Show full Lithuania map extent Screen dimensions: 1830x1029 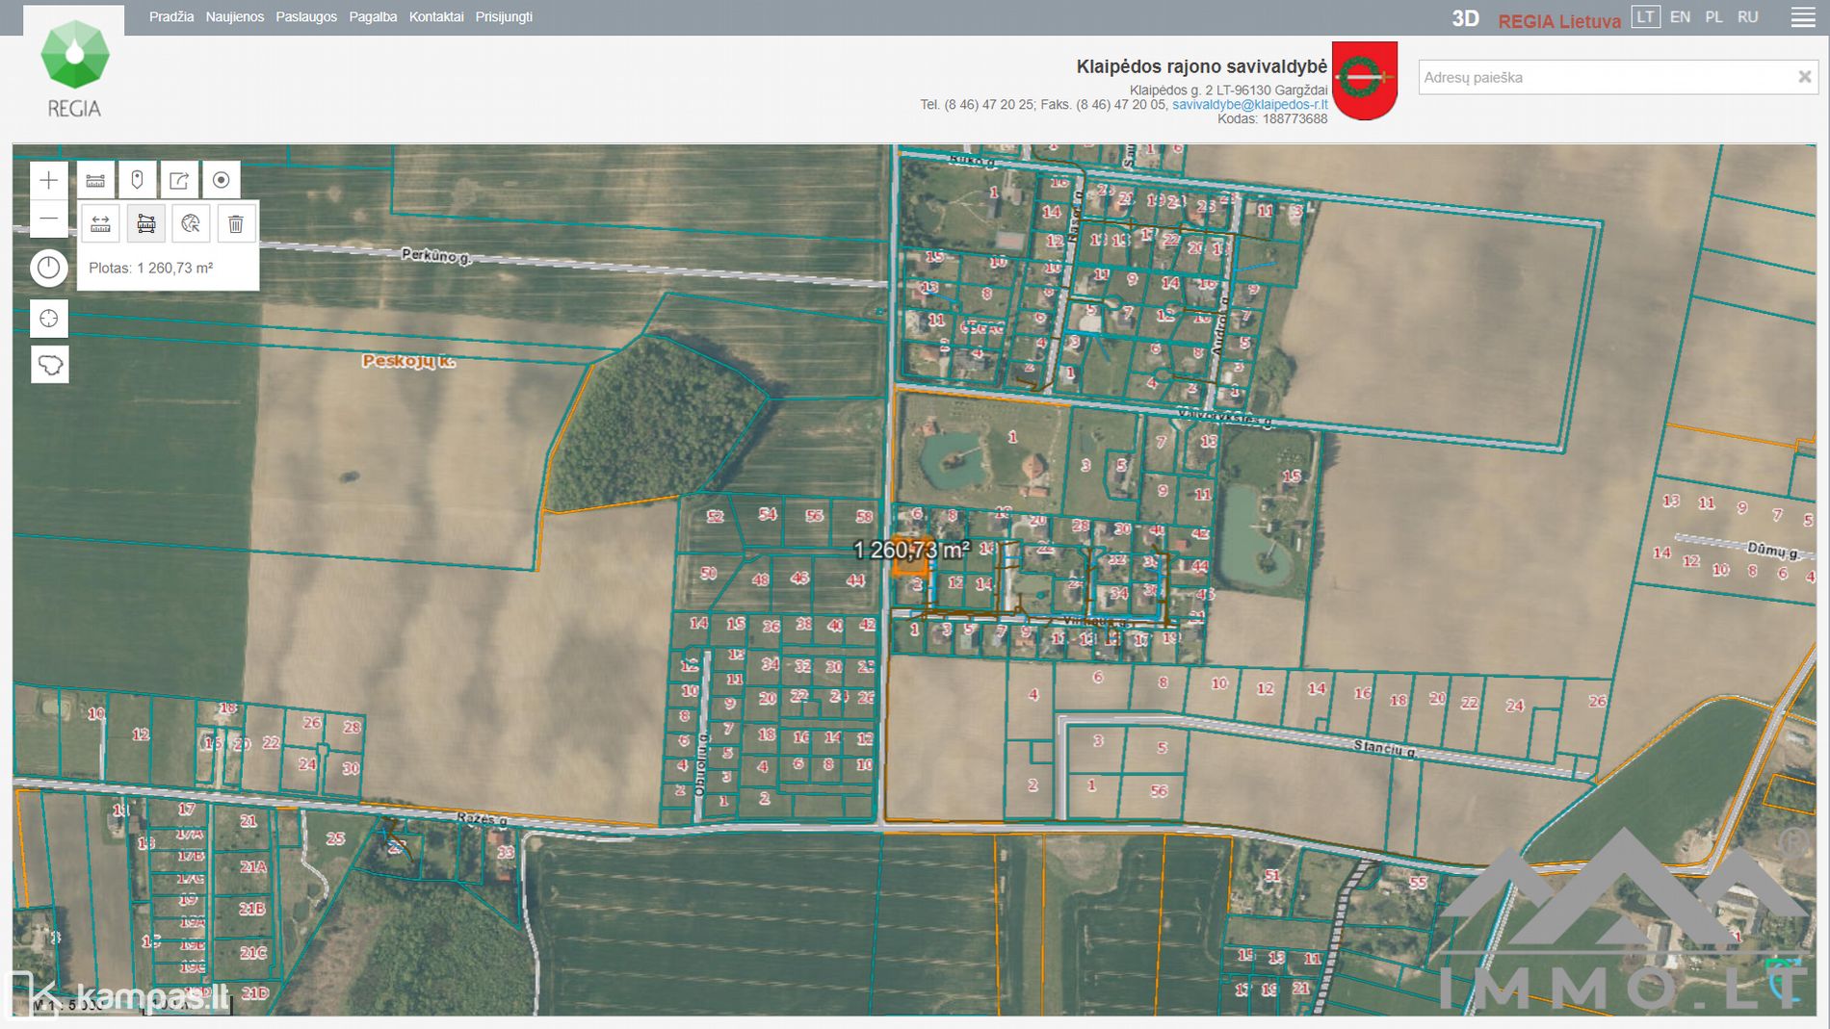click(49, 365)
